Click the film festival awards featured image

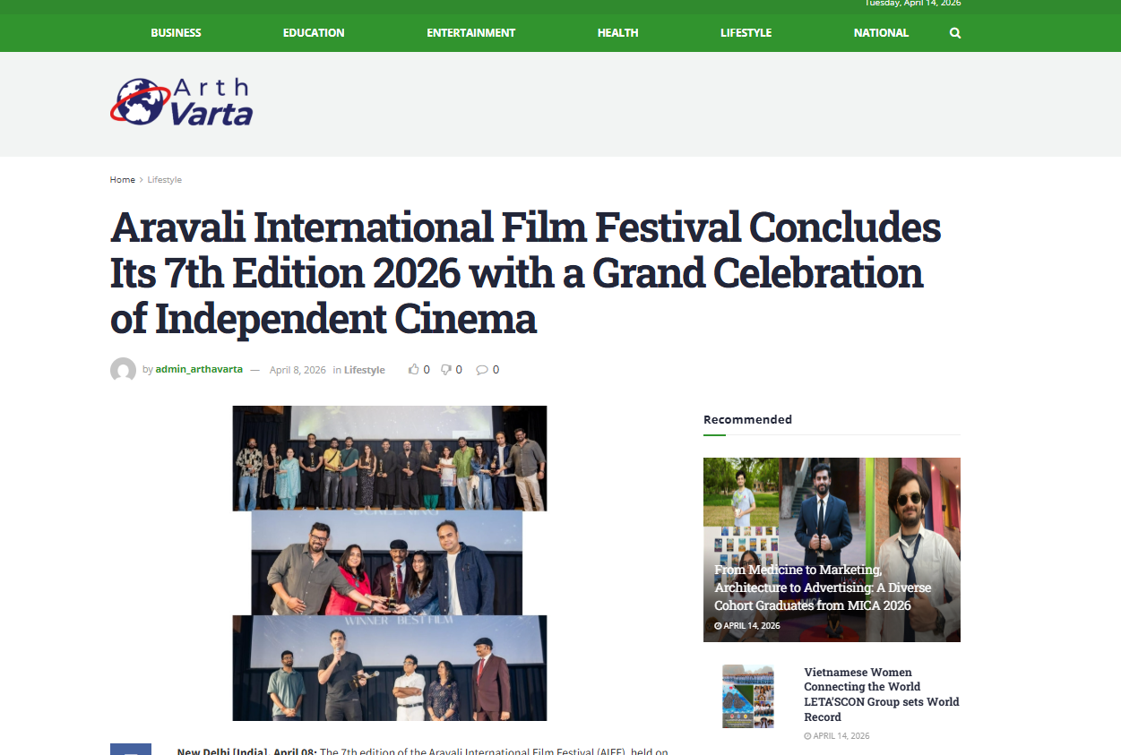click(390, 562)
